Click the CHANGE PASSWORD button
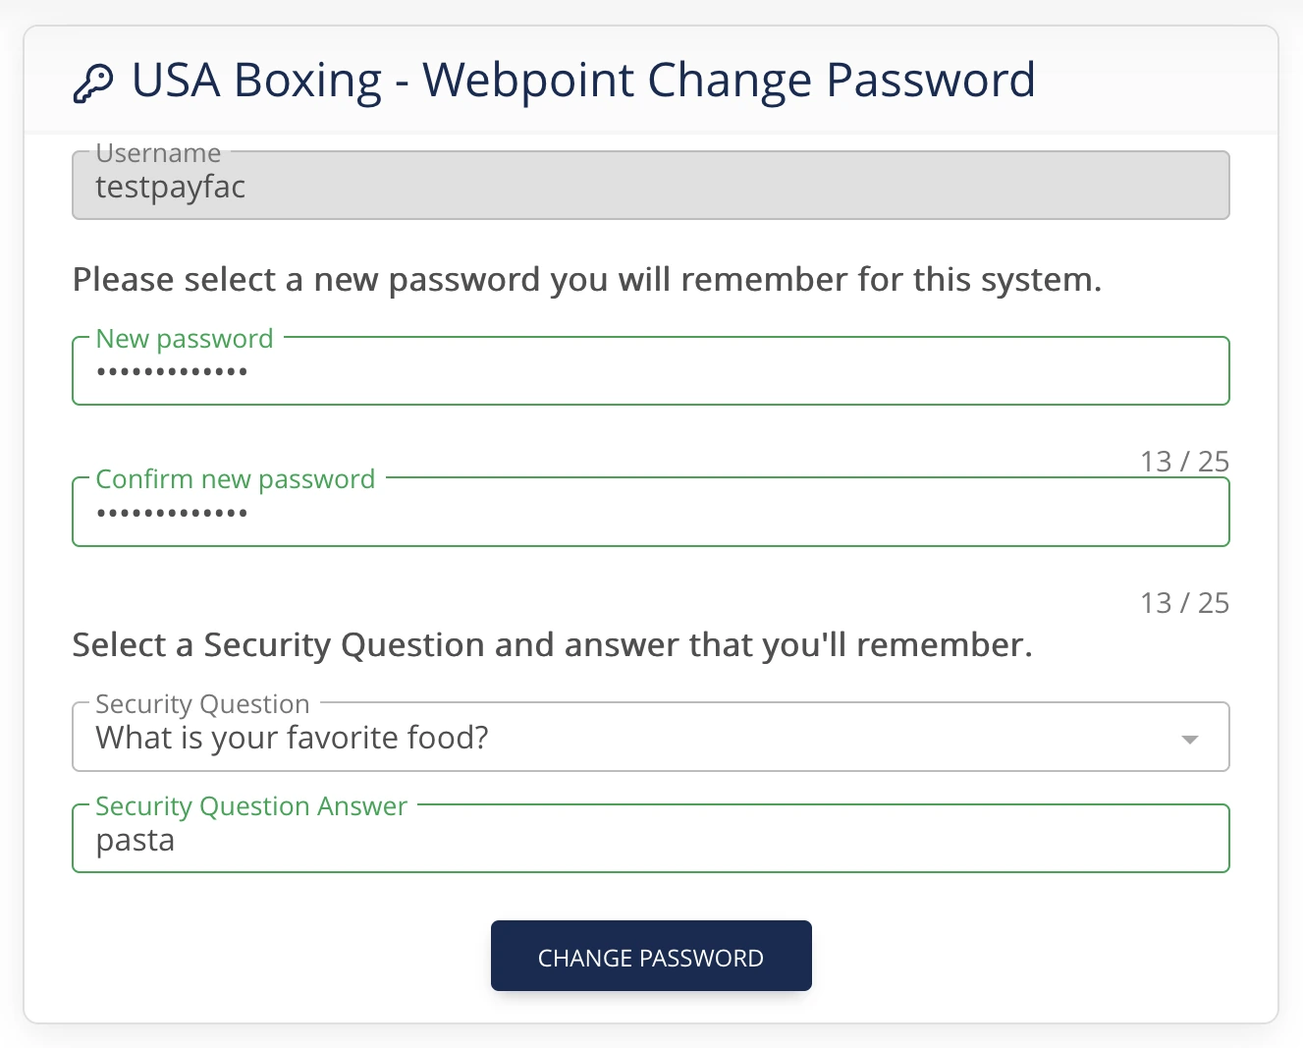This screenshot has width=1303, height=1048. pyautogui.click(x=651, y=957)
